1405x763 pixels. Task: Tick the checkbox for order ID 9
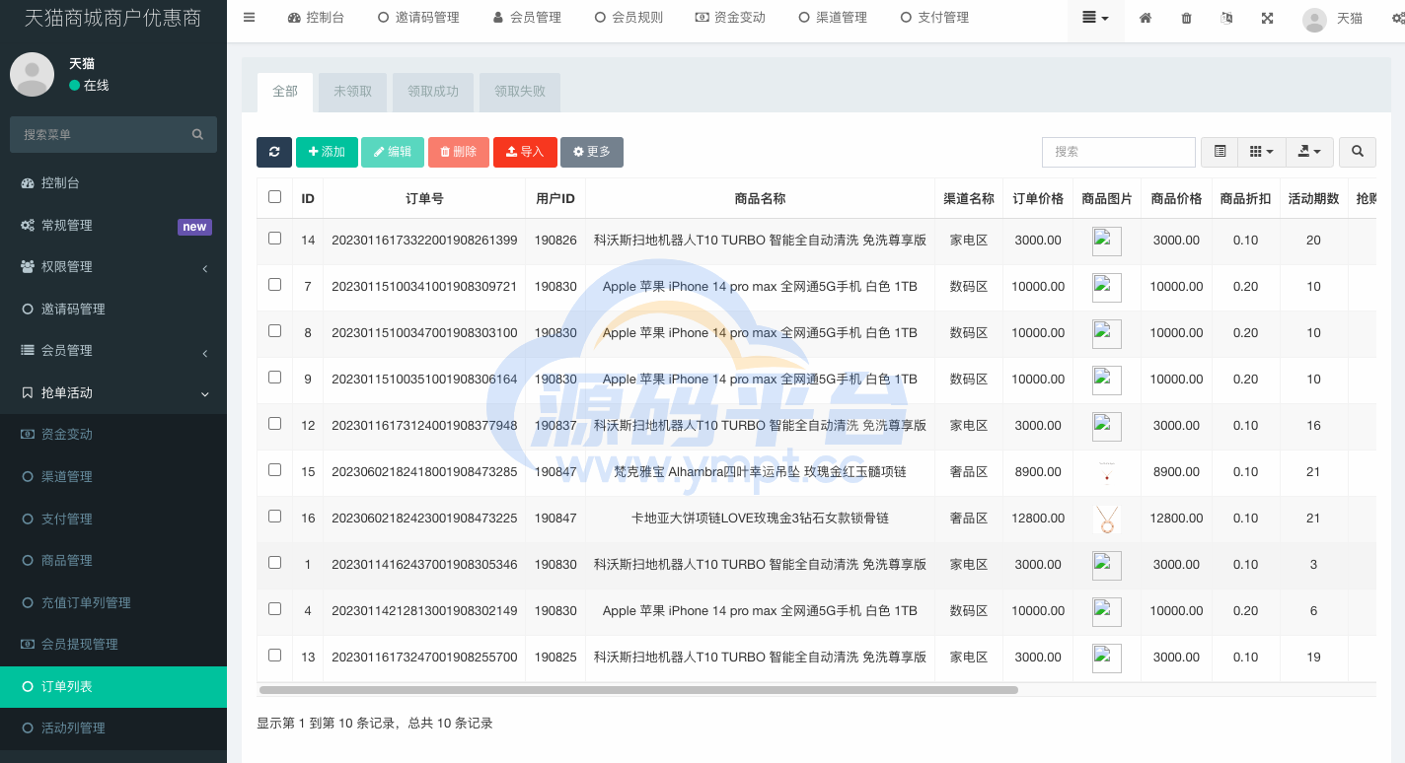coord(274,378)
